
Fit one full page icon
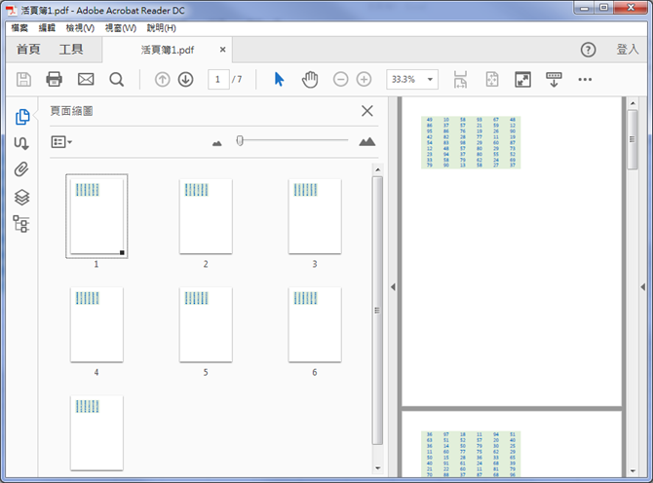(492, 79)
